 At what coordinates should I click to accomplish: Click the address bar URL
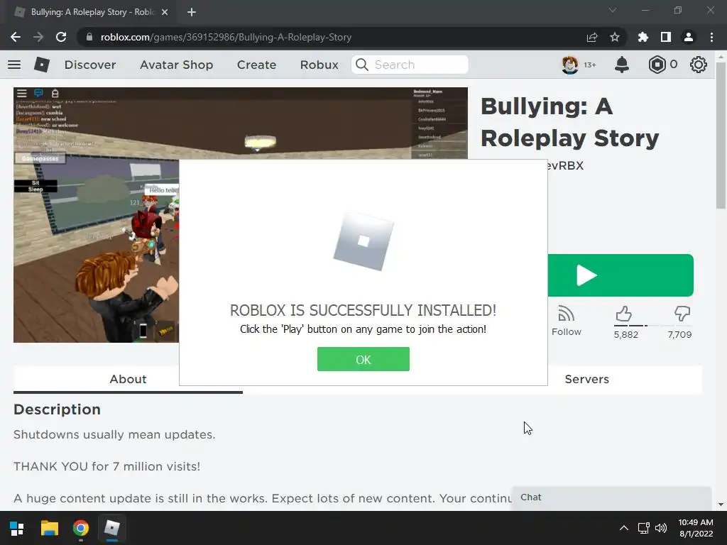(226, 37)
